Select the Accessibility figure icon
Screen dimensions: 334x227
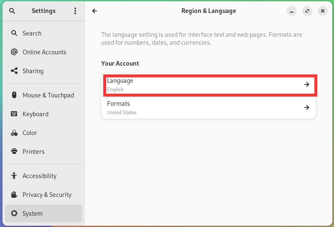[14, 176]
